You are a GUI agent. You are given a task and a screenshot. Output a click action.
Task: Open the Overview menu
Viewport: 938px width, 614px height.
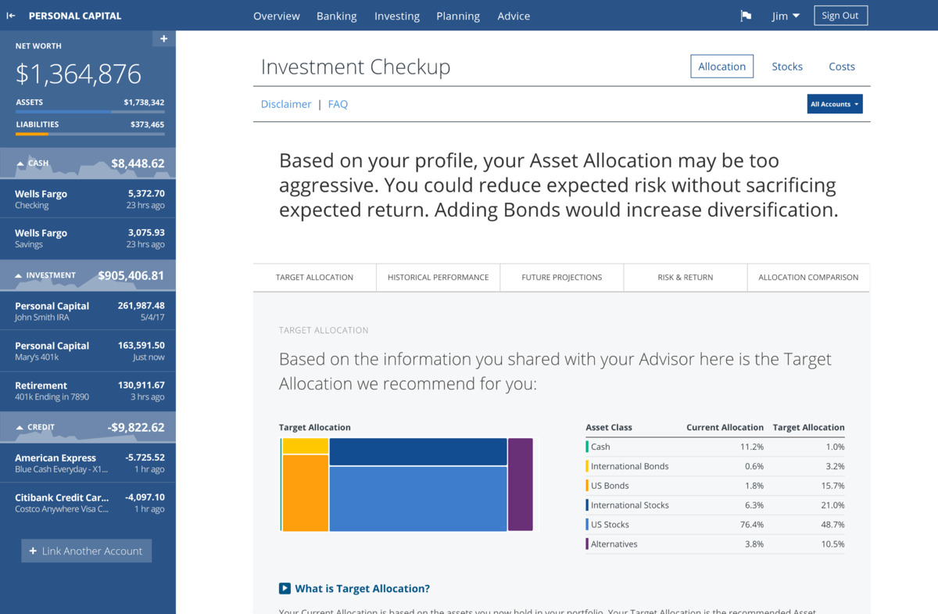[277, 16]
